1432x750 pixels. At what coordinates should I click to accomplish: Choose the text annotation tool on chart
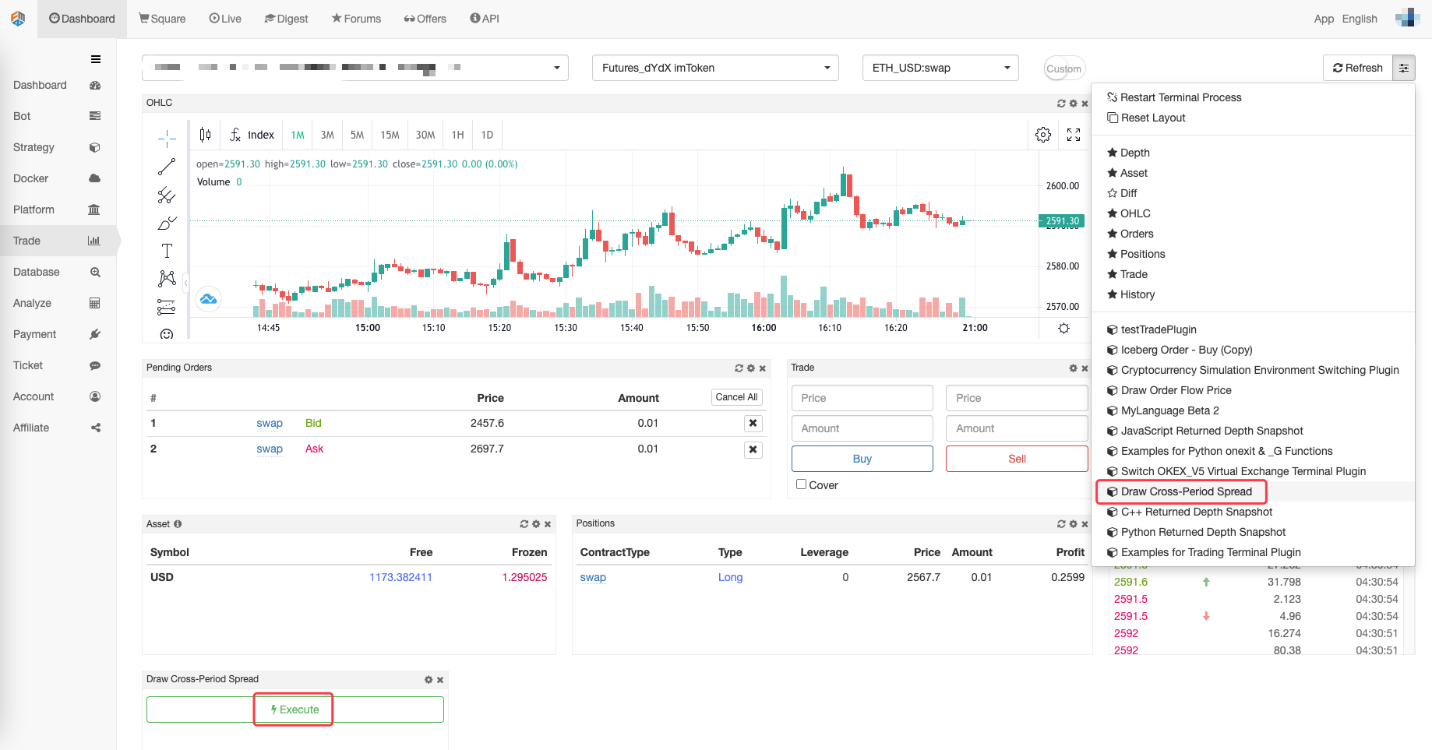coord(167,251)
